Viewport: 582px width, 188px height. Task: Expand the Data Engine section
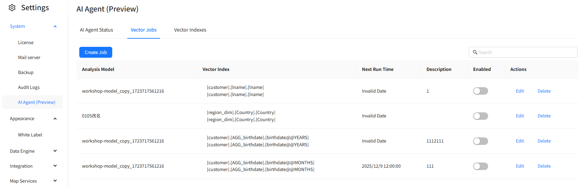pos(55,151)
